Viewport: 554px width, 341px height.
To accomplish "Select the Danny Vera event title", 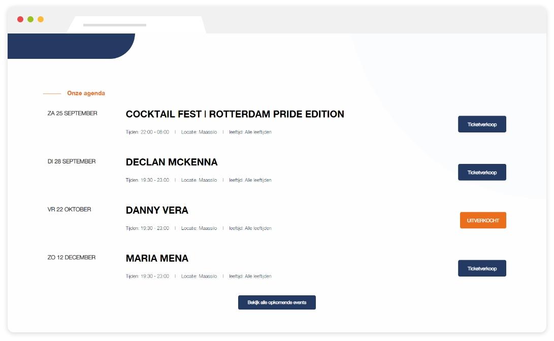I will pos(157,210).
